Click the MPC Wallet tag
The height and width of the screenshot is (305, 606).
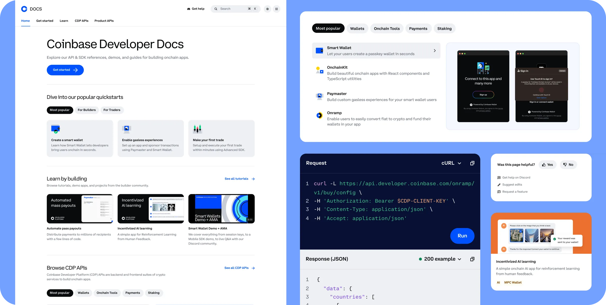coord(513,283)
